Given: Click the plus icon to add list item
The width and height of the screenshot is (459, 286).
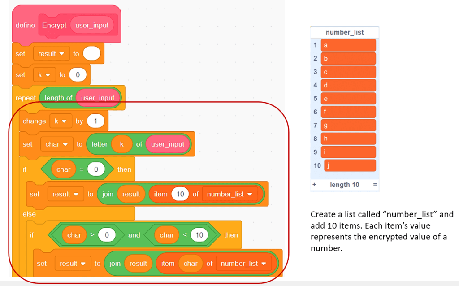Looking at the screenshot, I should point(315,185).
